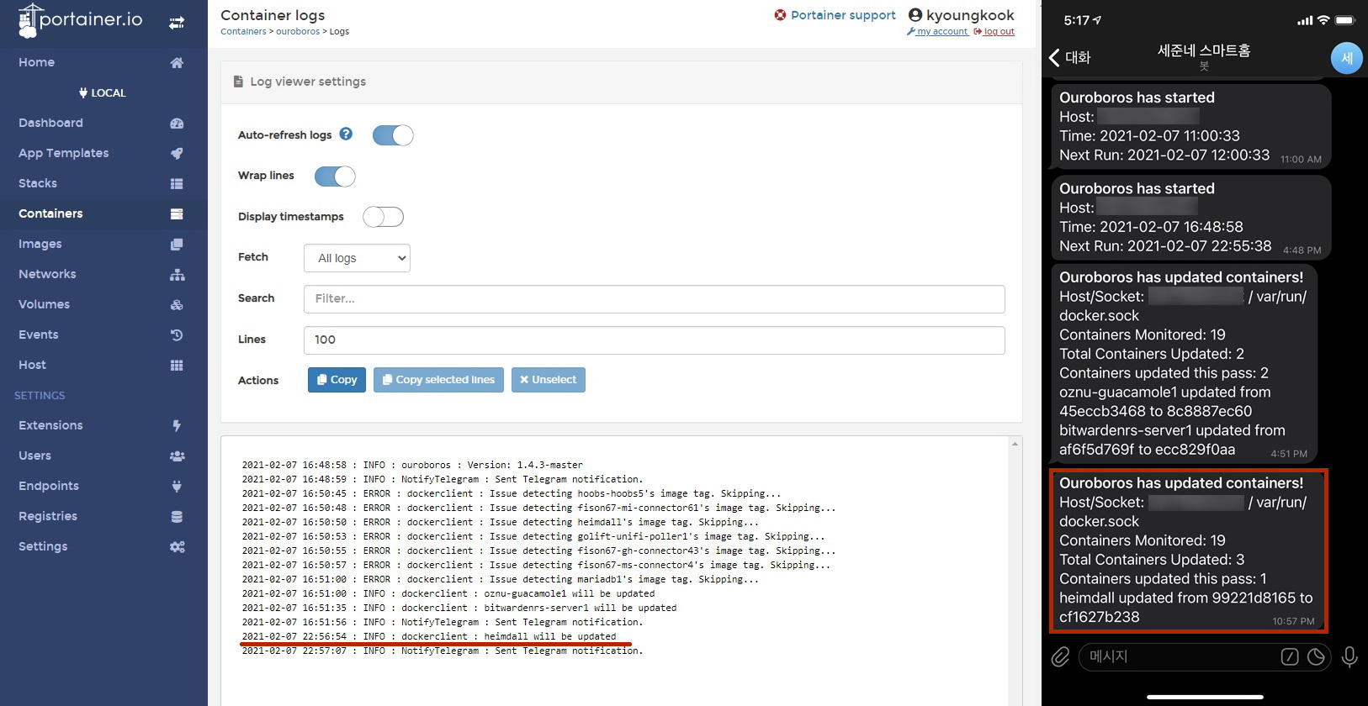Tap the chat avatar circle in Telegram
The height and width of the screenshot is (706, 1368).
point(1346,58)
